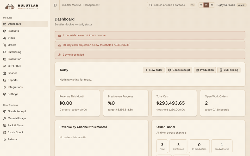The image size is (250, 156).
Task: Click the Reports chart icon
Action: tap(5, 80)
